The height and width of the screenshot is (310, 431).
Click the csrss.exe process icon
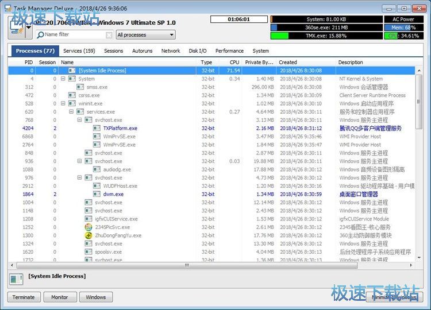[72, 95]
